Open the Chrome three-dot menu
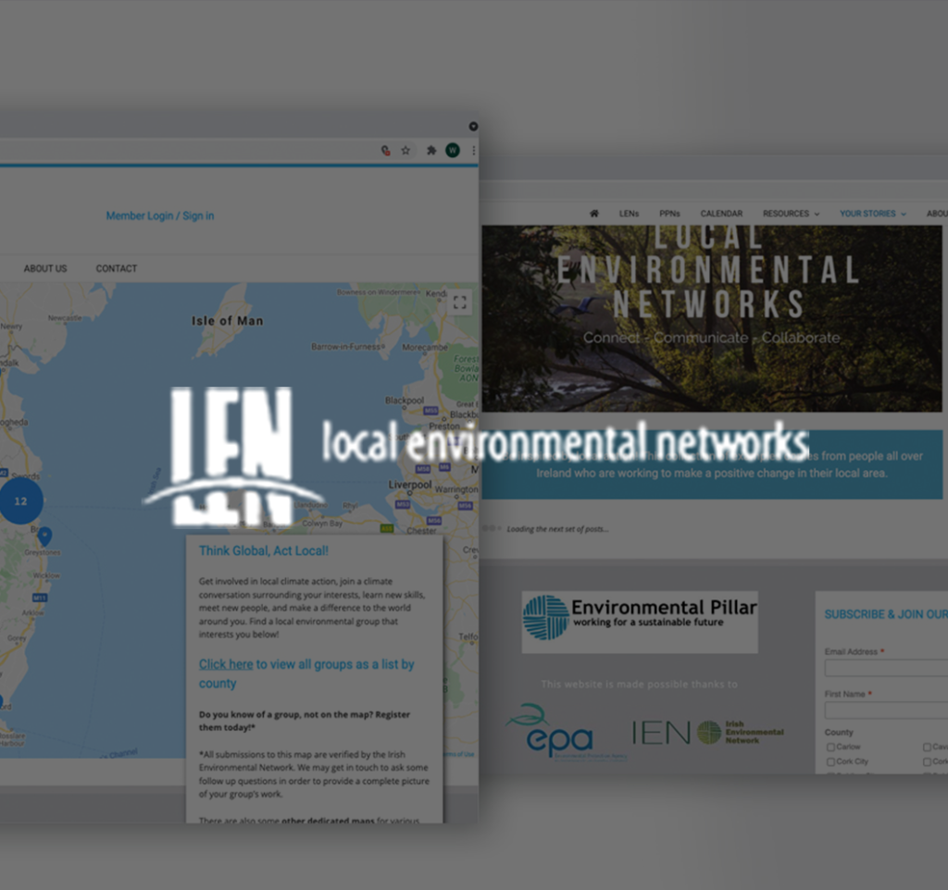948x890 pixels. 473,151
